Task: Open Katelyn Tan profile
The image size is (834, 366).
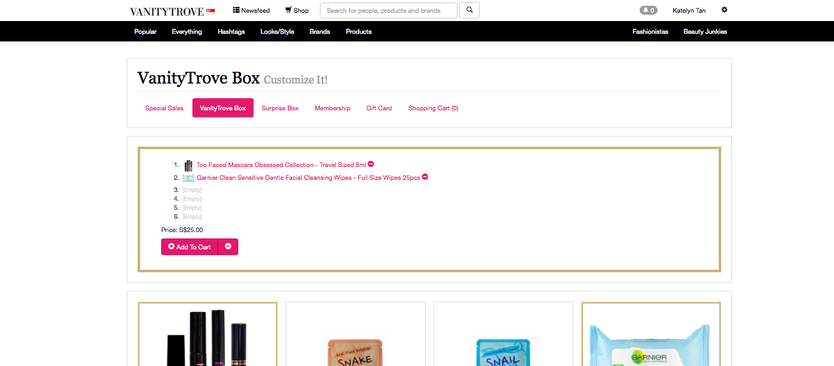Action: (x=689, y=10)
